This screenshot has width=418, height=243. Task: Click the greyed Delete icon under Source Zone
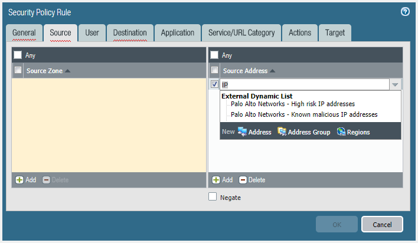coord(46,180)
